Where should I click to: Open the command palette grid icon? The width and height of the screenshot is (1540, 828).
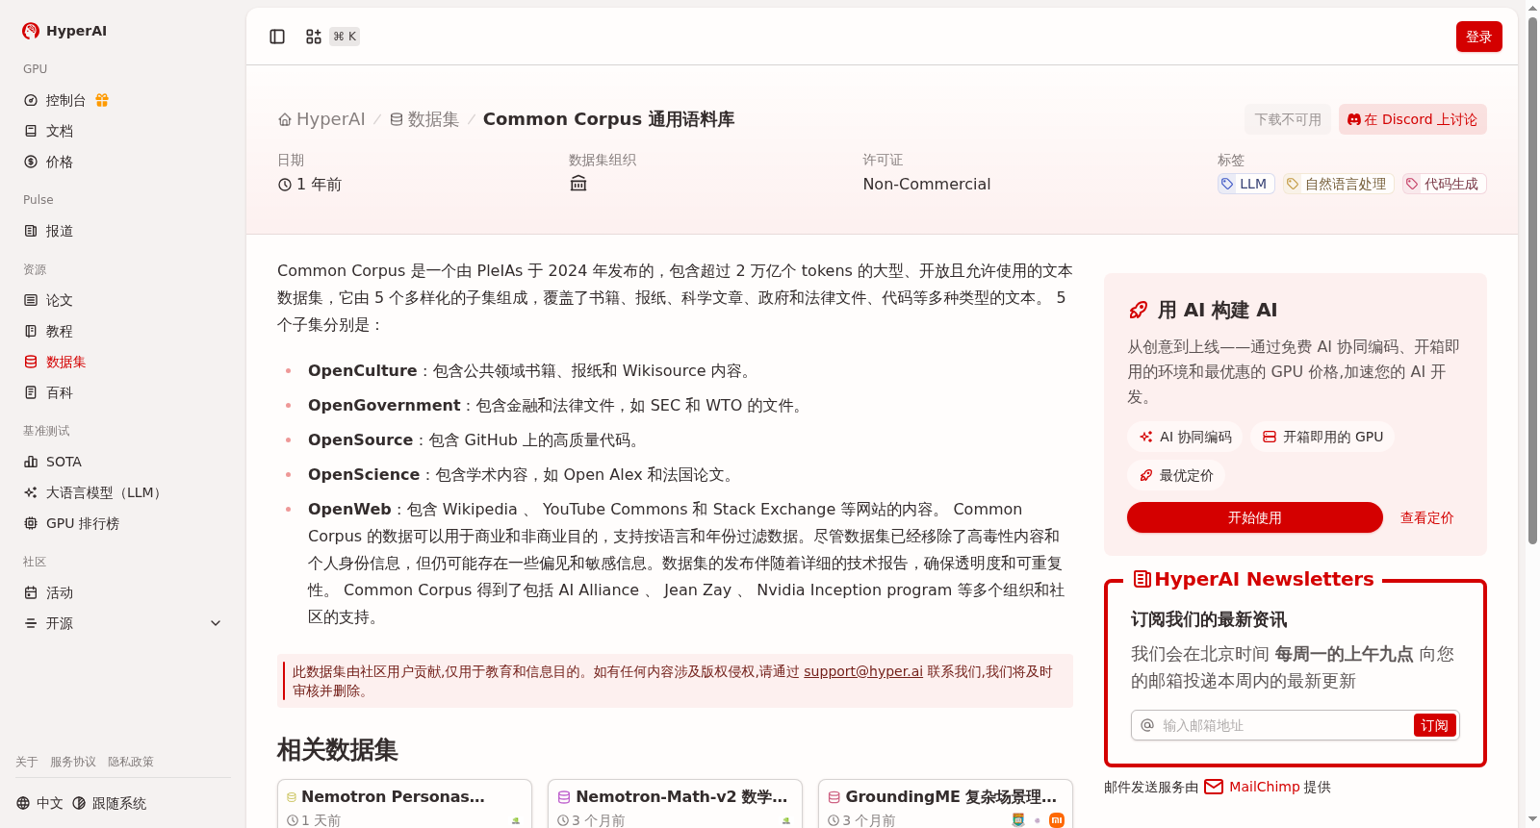coord(314,37)
